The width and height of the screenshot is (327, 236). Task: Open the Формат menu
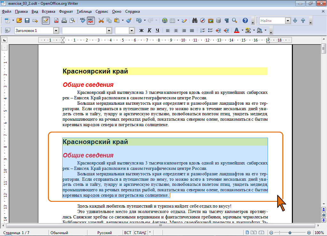(x=66, y=11)
